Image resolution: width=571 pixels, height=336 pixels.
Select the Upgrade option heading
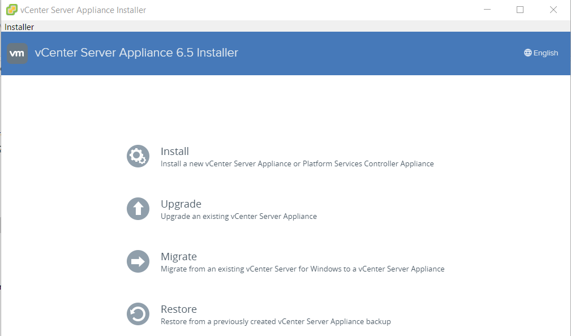[181, 204]
